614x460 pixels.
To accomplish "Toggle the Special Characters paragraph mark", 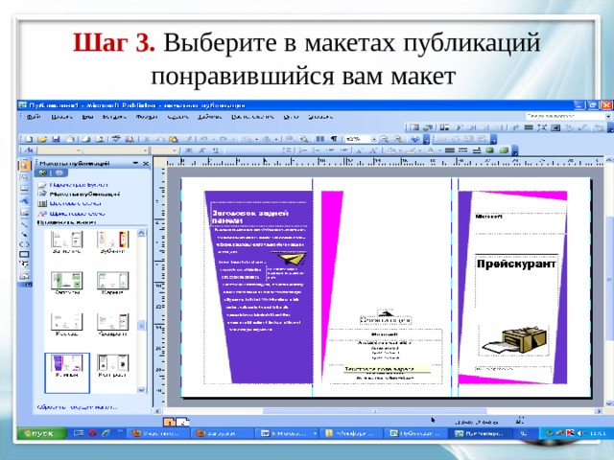I will [333, 139].
